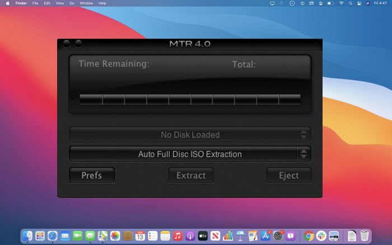Open the Prefs button
This screenshot has height=245, width=392.
coord(92,175)
